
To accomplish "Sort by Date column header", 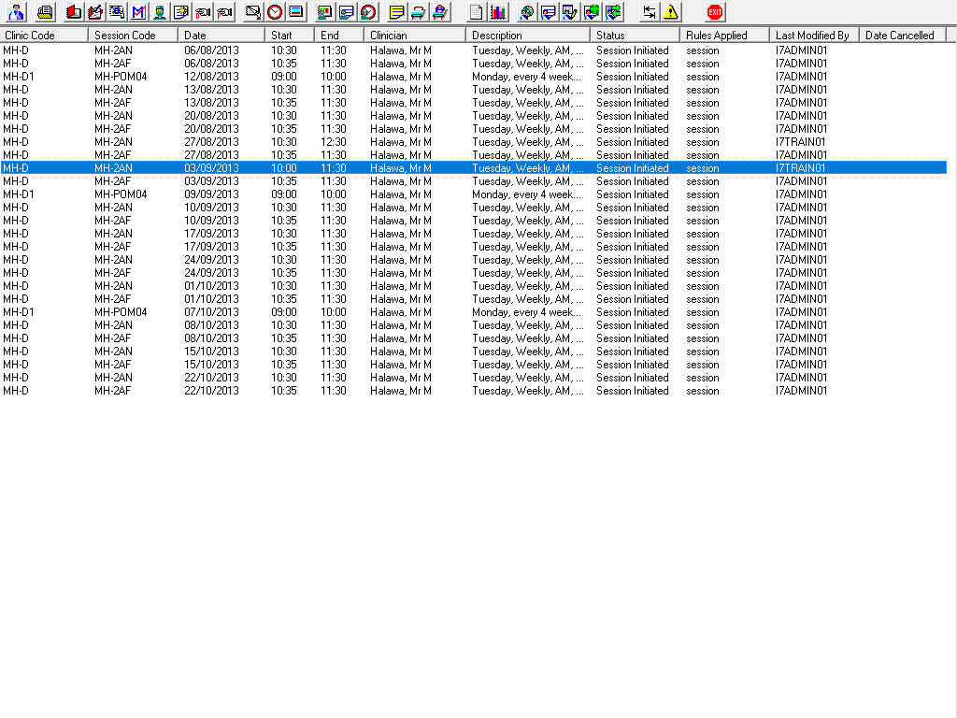I will pyautogui.click(x=221, y=36).
